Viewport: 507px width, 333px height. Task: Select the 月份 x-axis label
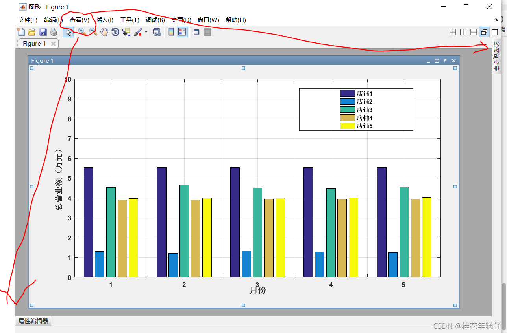click(258, 291)
